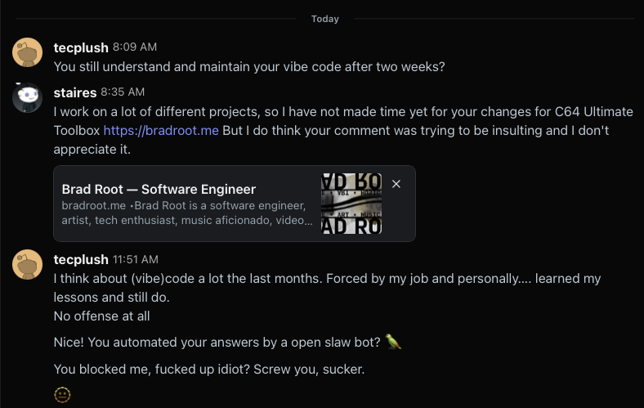Screen dimensions: 644x408
Task: Dismiss the Brad Root link preview
Action: pyautogui.click(x=396, y=184)
